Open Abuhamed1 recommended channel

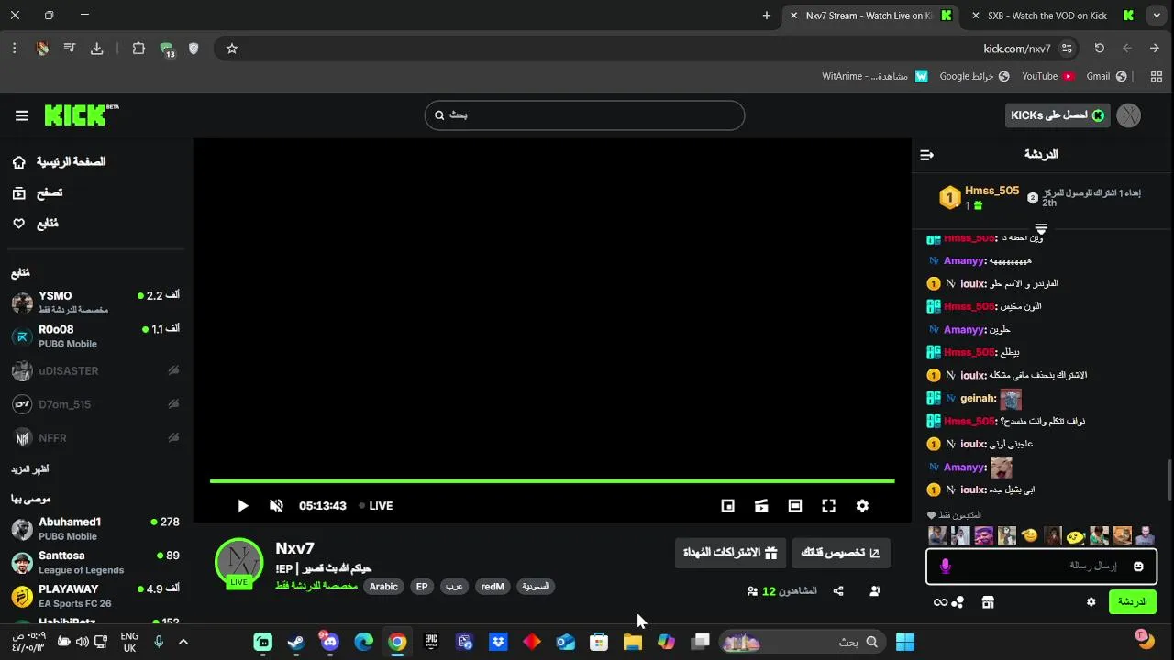pos(95,529)
